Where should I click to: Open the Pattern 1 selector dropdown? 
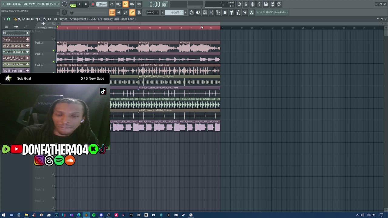[176, 12]
